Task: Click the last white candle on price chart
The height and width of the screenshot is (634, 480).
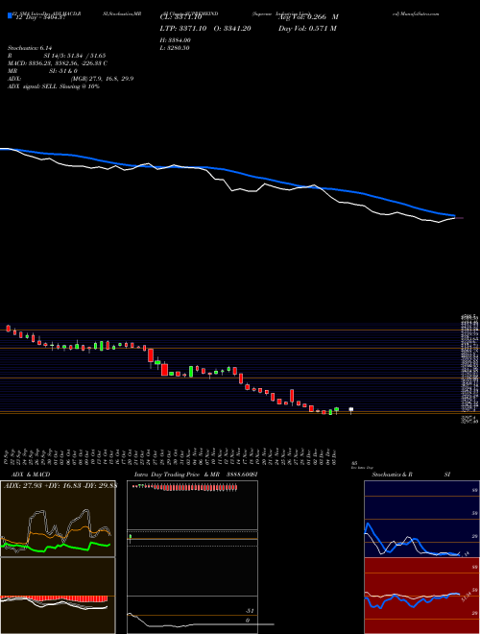Action: (x=350, y=410)
